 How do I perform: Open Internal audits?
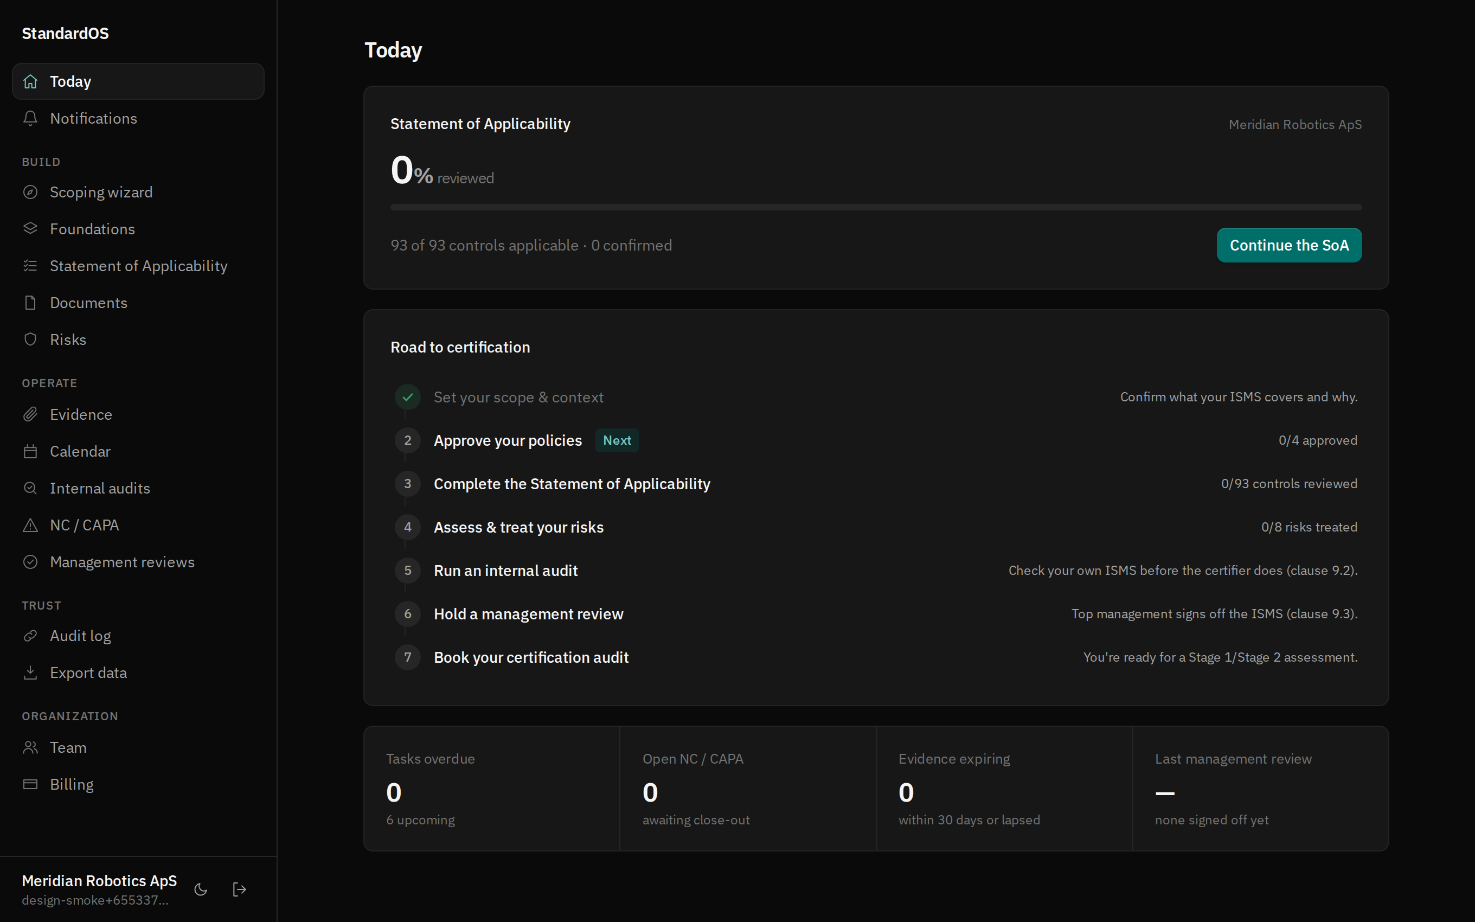pos(138,489)
